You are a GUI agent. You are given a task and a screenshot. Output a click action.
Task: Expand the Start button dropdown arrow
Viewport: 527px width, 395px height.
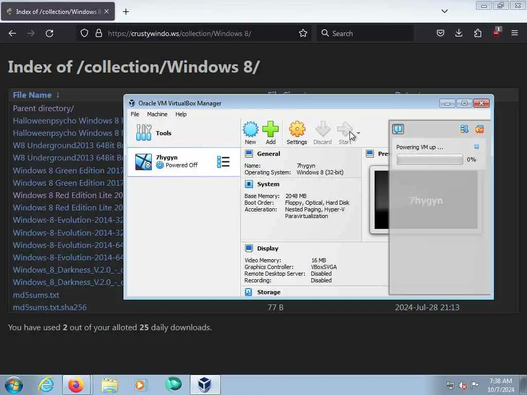point(359,133)
